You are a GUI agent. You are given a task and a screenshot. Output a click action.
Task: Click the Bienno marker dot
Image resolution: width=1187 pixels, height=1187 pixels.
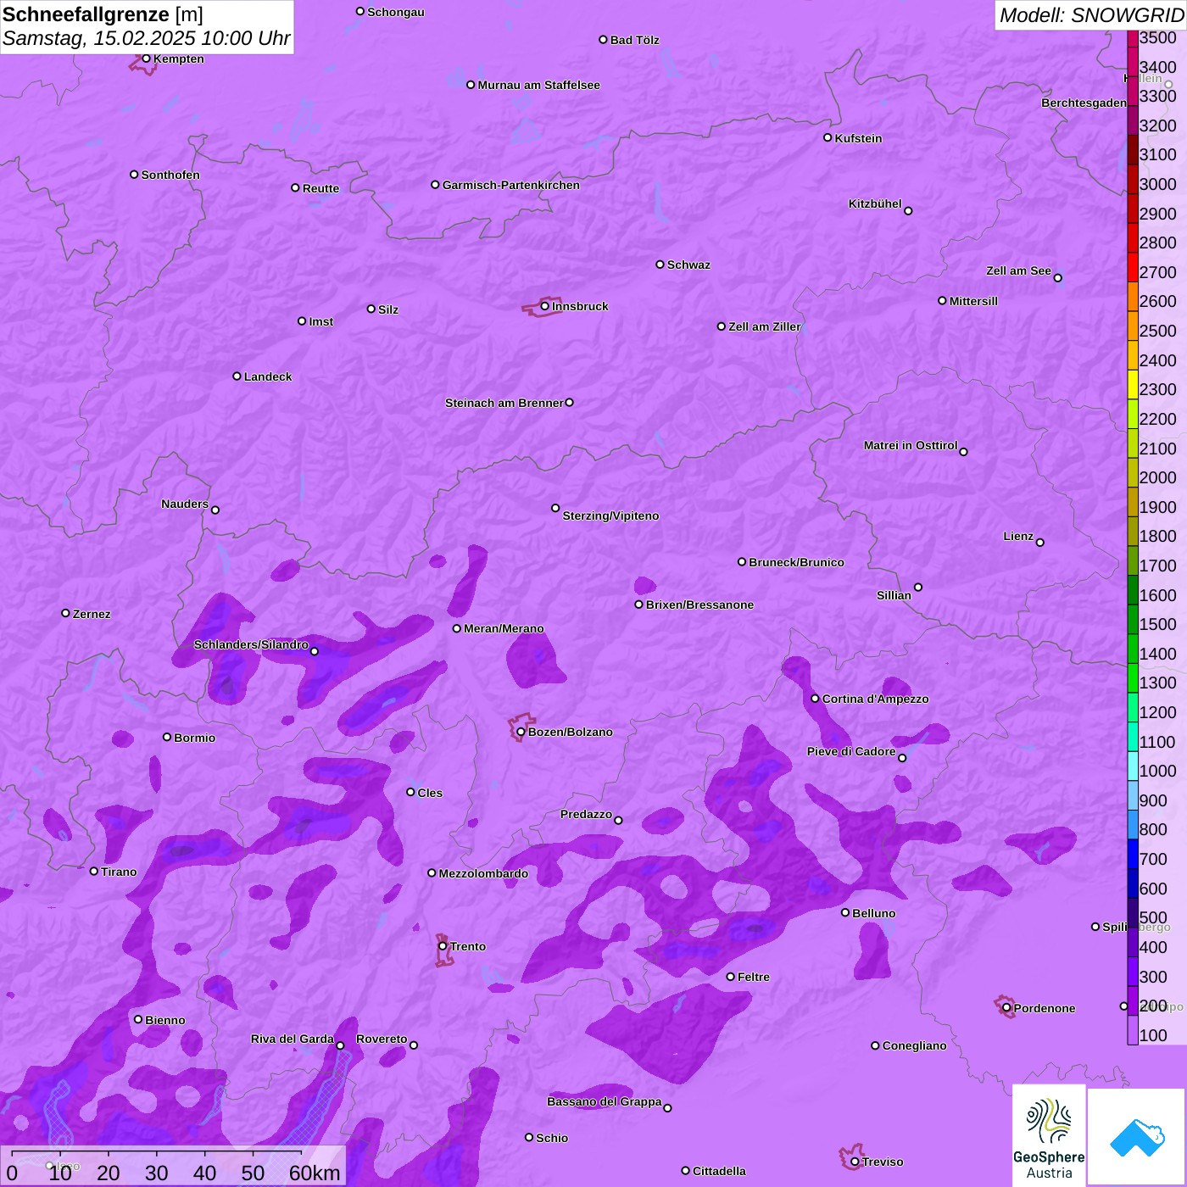click(x=138, y=1019)
